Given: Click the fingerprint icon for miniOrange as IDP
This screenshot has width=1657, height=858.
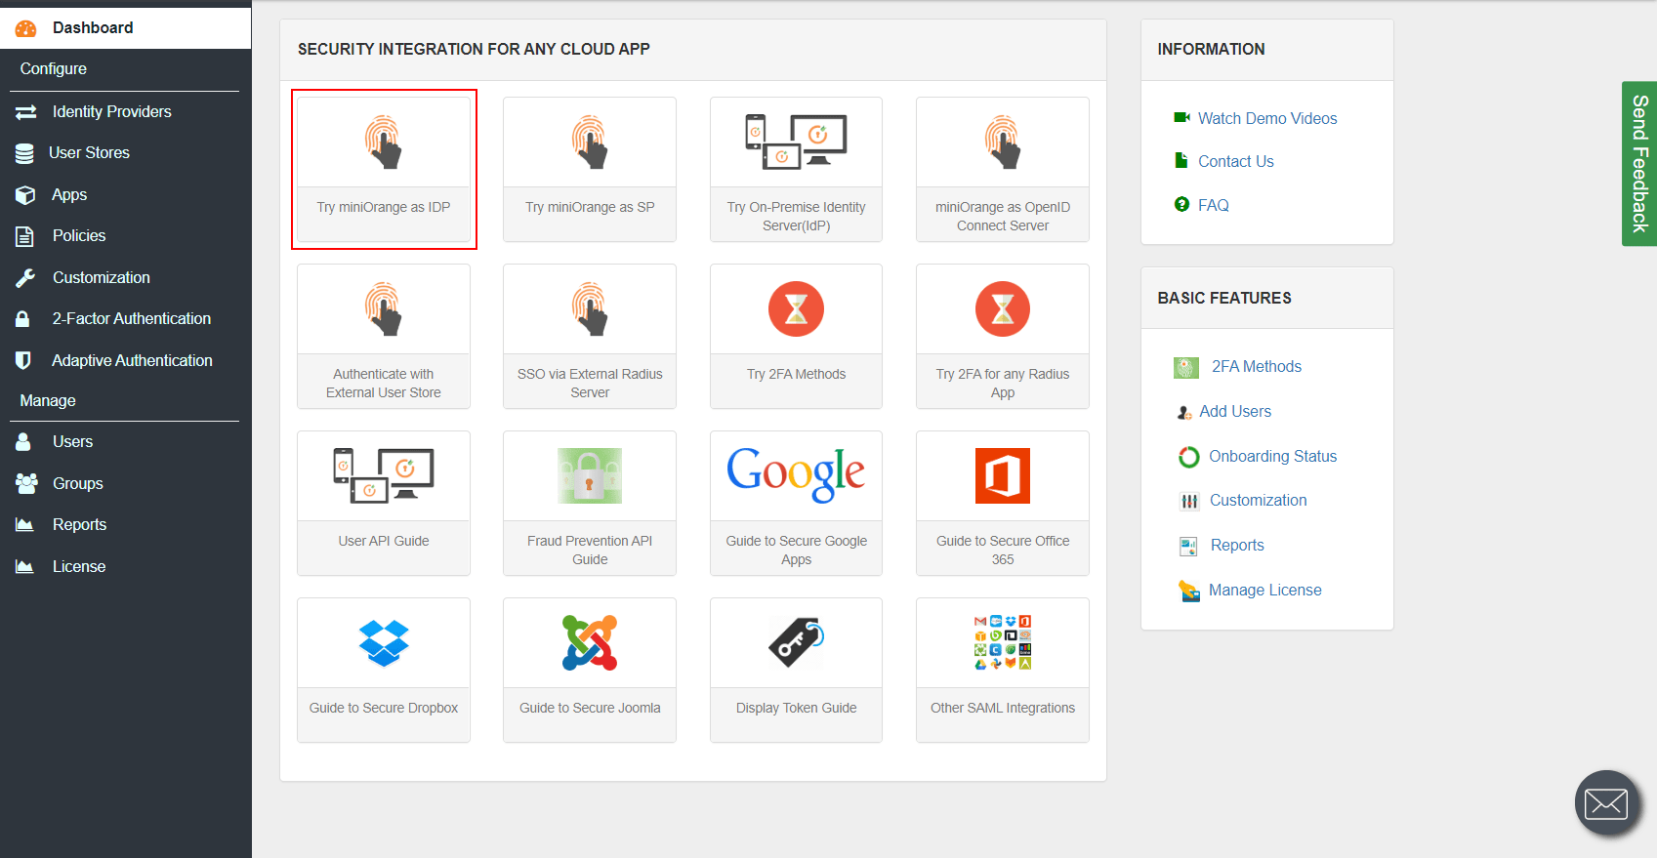Looking at the screenshot, I should (384, 142).
